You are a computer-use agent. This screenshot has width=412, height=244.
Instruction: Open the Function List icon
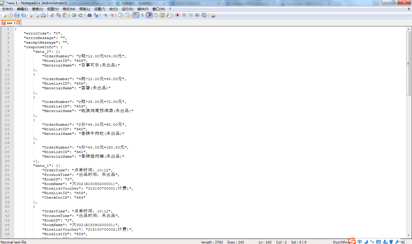pyautogui.click(x=169, y=15)
